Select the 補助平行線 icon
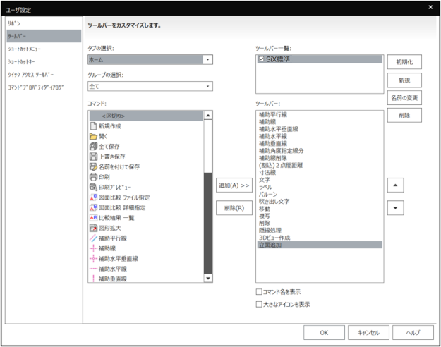The width and height of the screenshot is (441, 347). click(92, 238)
